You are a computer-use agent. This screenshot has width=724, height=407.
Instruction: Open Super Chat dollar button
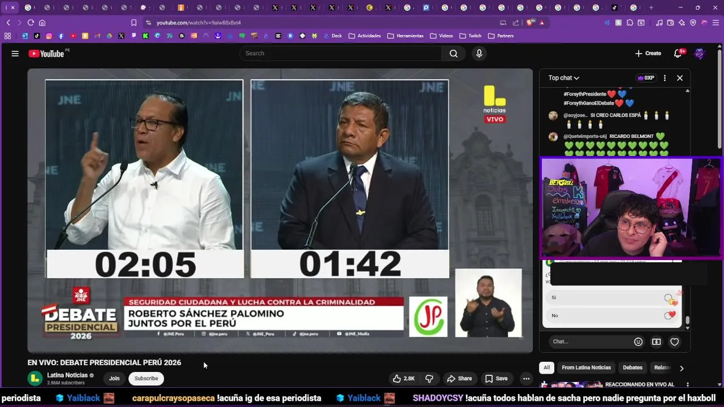pyautogui.click(x=656, y=341)
